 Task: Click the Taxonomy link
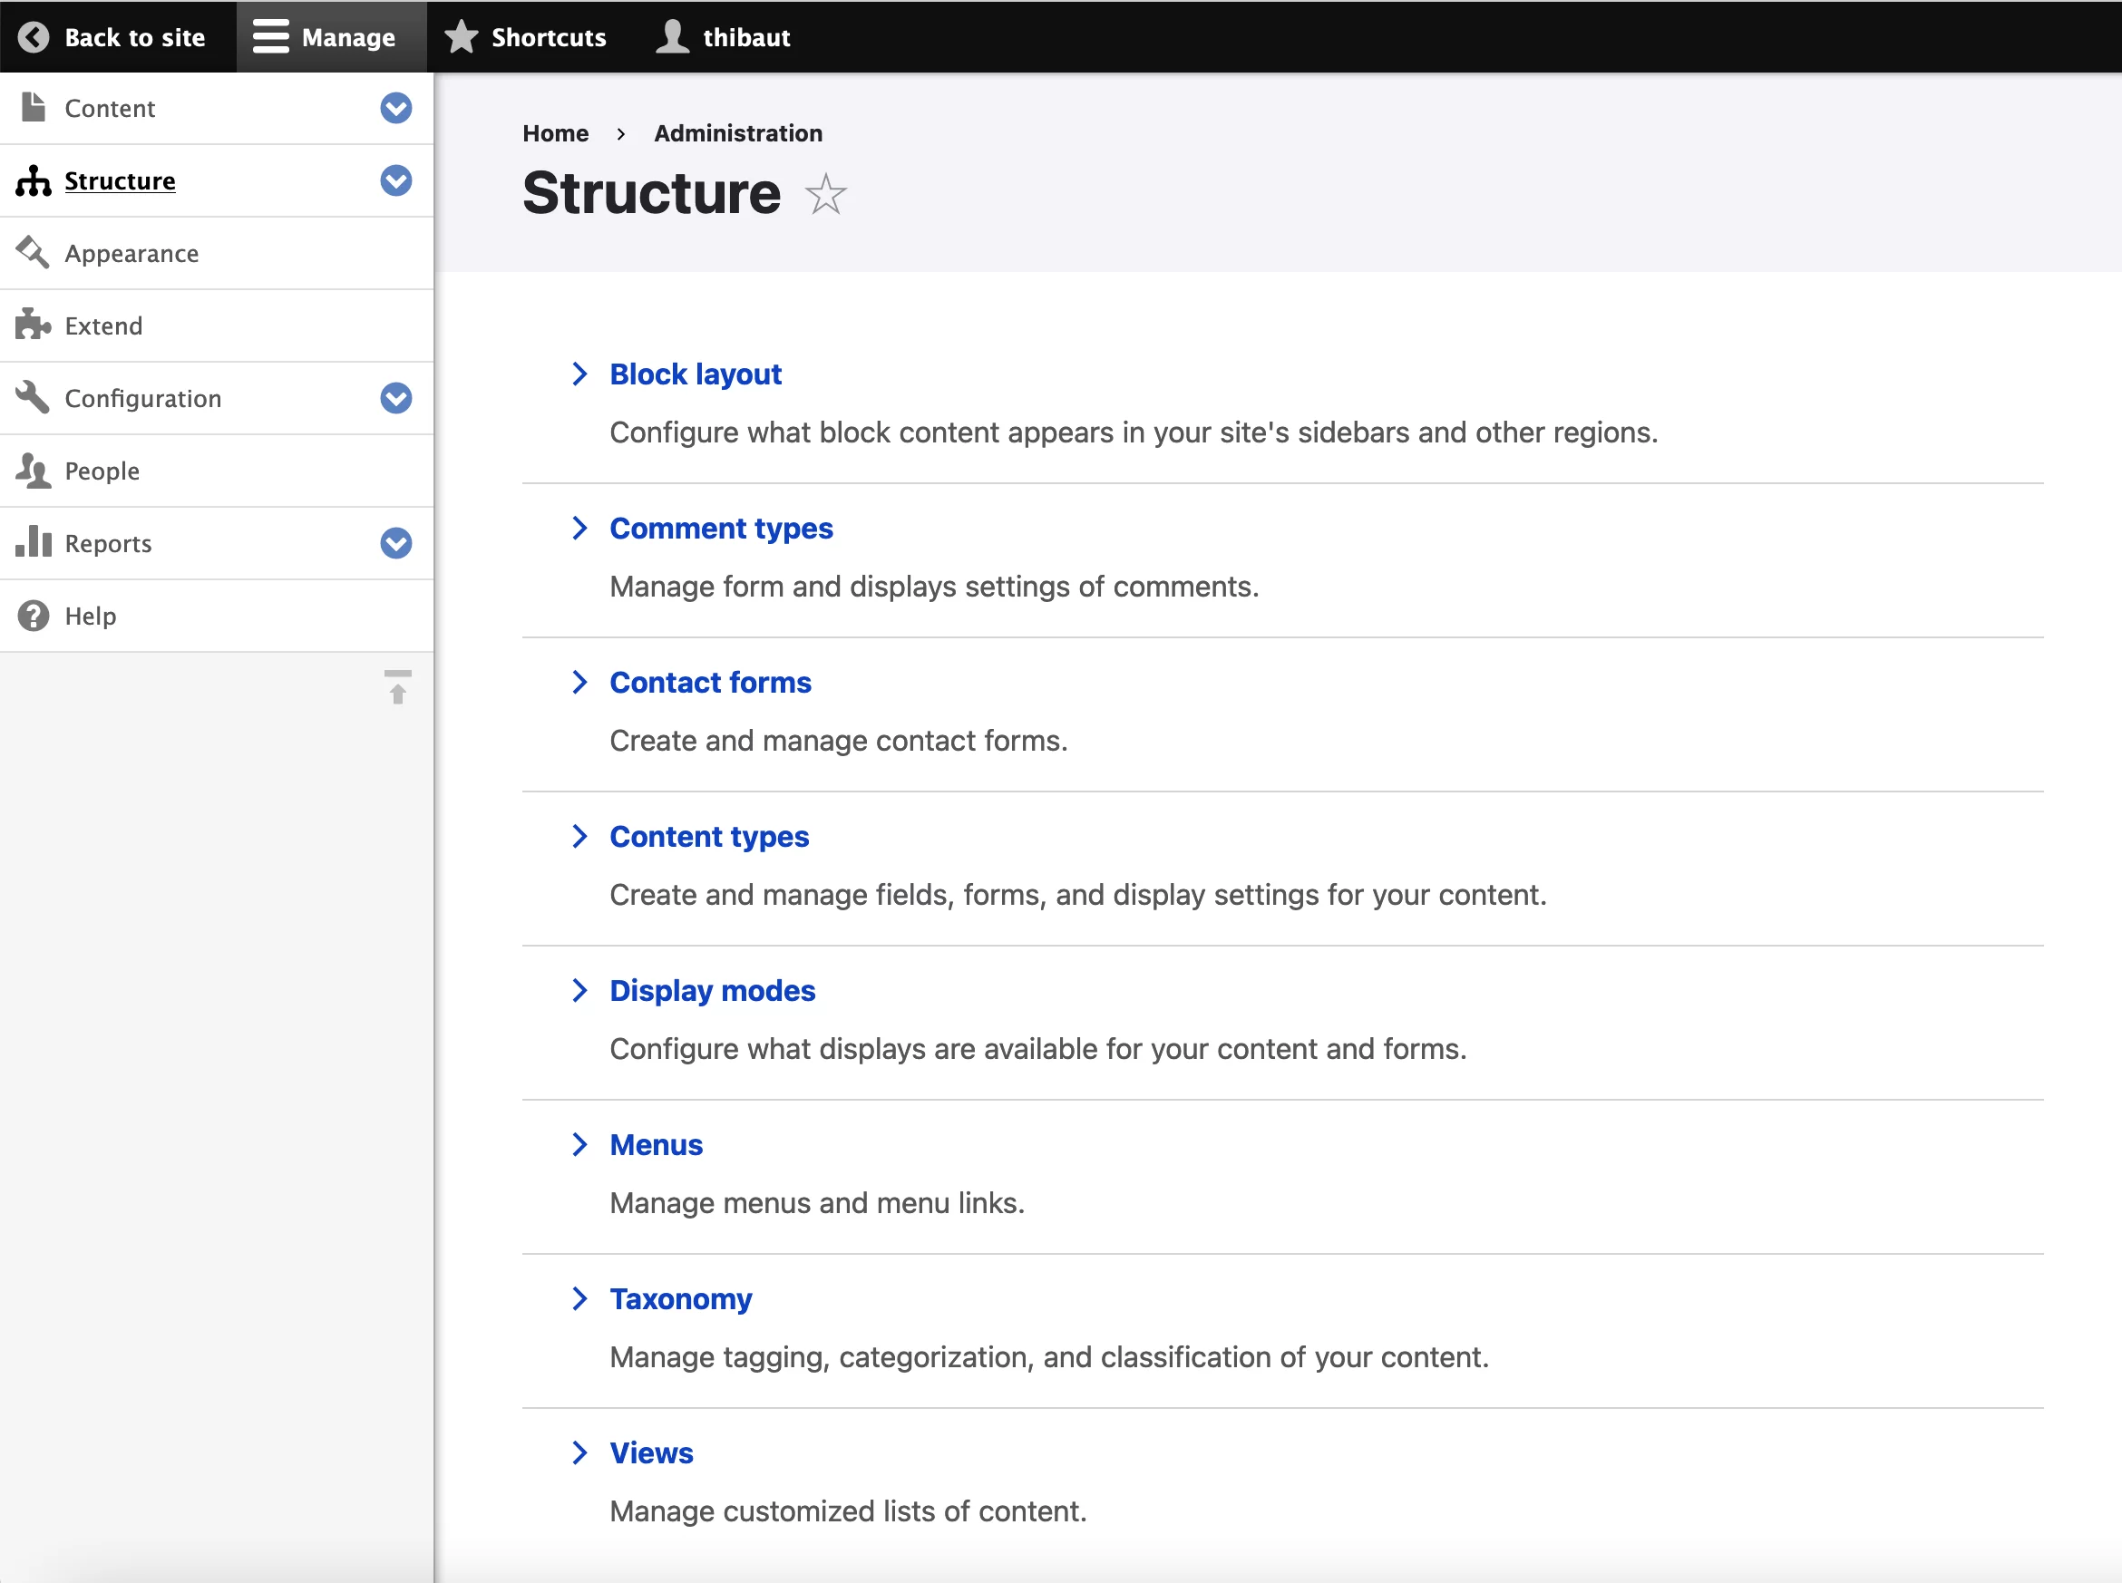point(680,1297)
